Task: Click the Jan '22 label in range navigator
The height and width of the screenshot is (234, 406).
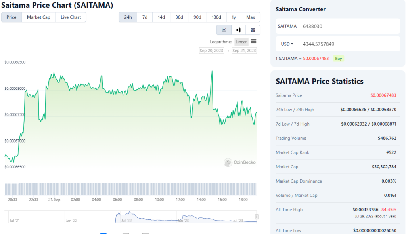Action: pos(71,221)
